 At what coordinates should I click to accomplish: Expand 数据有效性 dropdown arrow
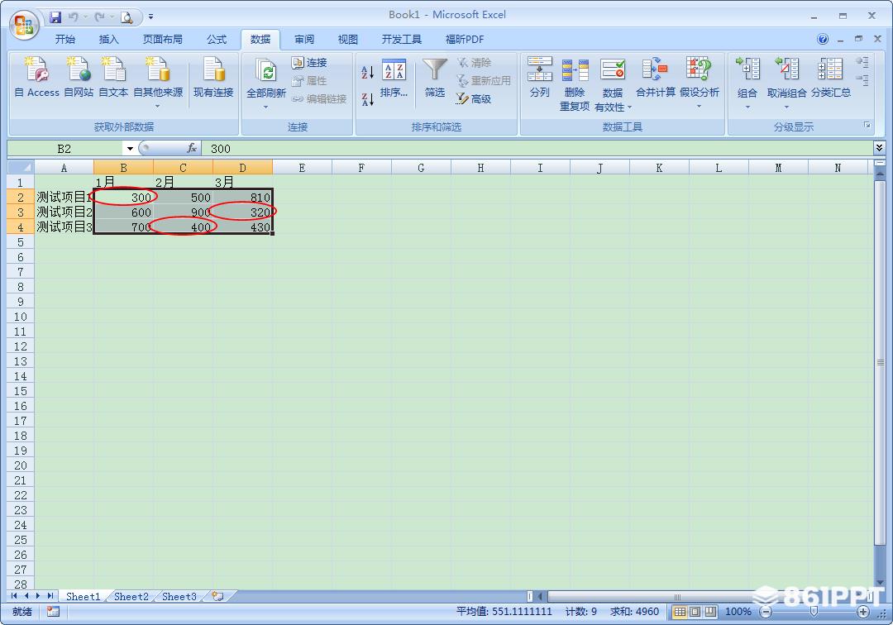coord(629,107)
